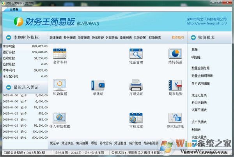Select voucher 记-6 row 57,535.00
The height and width of the screenshot is (157, 234).
(x=25, y=107)
